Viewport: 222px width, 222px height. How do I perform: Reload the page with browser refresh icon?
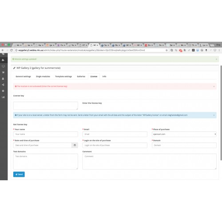(12, 50)
